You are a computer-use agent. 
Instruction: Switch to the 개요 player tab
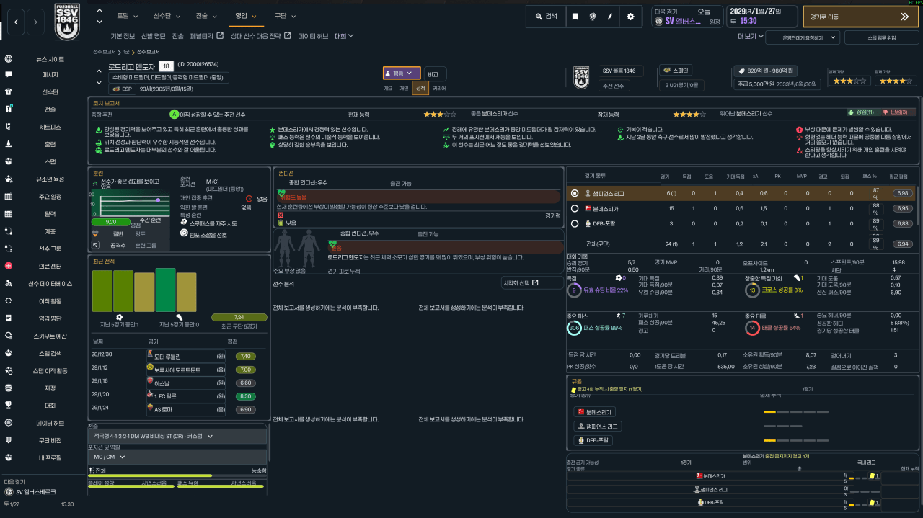tap(388, 88)
